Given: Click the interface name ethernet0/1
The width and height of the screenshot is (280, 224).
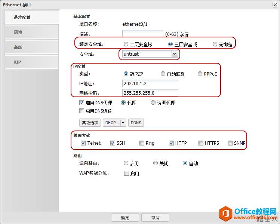Looking at the screenshot, I should [135, 24].
